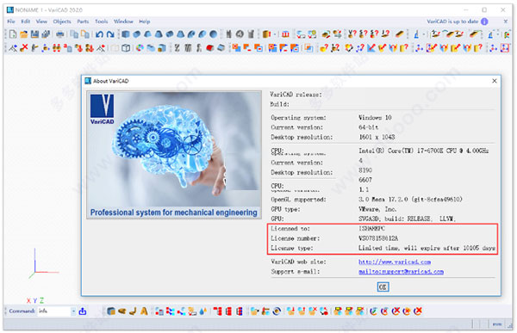The height and width of the screenshot is (333, 517).
Task: Open a file with the folder icon
Action: (24, 34)
